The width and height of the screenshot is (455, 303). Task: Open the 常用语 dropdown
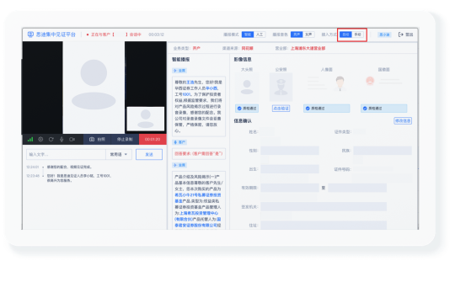coord(119,155)
